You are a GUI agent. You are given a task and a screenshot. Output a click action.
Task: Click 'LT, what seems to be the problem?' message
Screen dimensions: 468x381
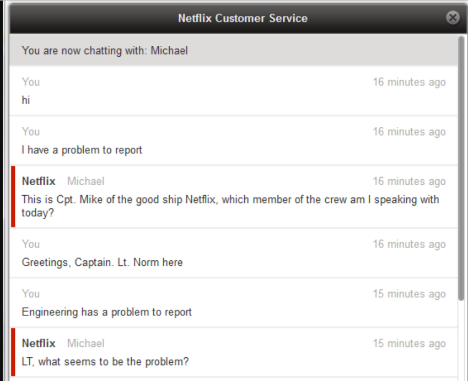click(105, 362)
